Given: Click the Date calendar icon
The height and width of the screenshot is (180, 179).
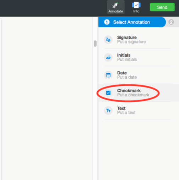Looking at the screenshot, I should tap(108, 75).
